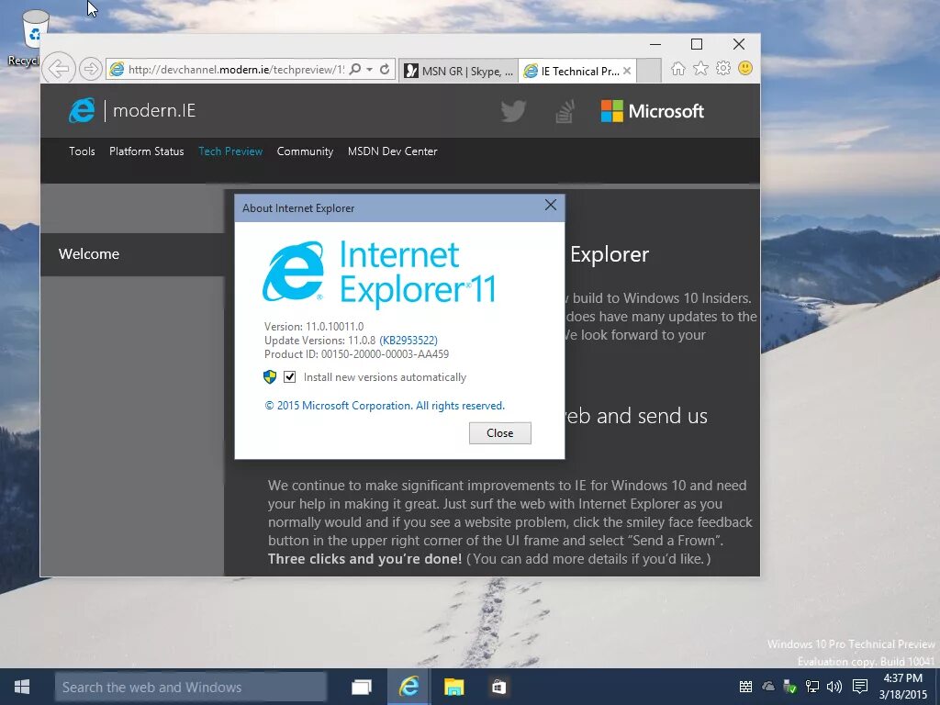
Task: Refresh the page with reload icon
Action: coord(385,70)
